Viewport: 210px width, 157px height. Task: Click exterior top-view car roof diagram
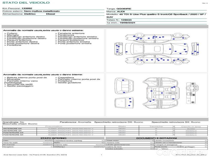(x=157, y=49)
